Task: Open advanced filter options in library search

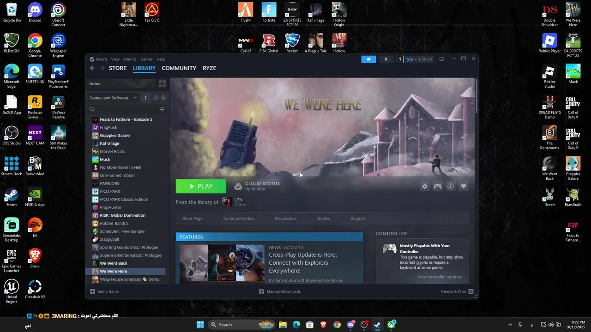Action: point(162,109)
